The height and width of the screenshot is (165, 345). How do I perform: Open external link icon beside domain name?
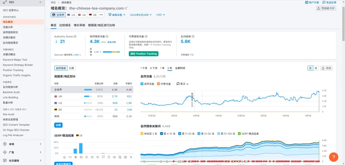(x=126, y=8)
